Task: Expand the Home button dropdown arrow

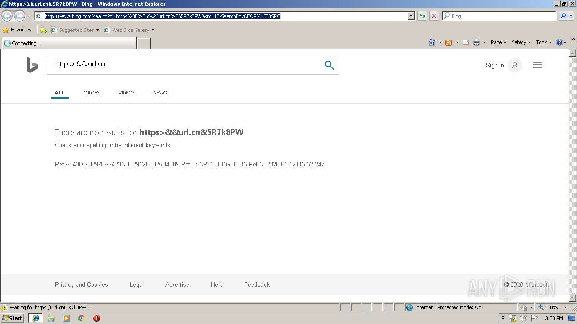Action: [440, 42]
